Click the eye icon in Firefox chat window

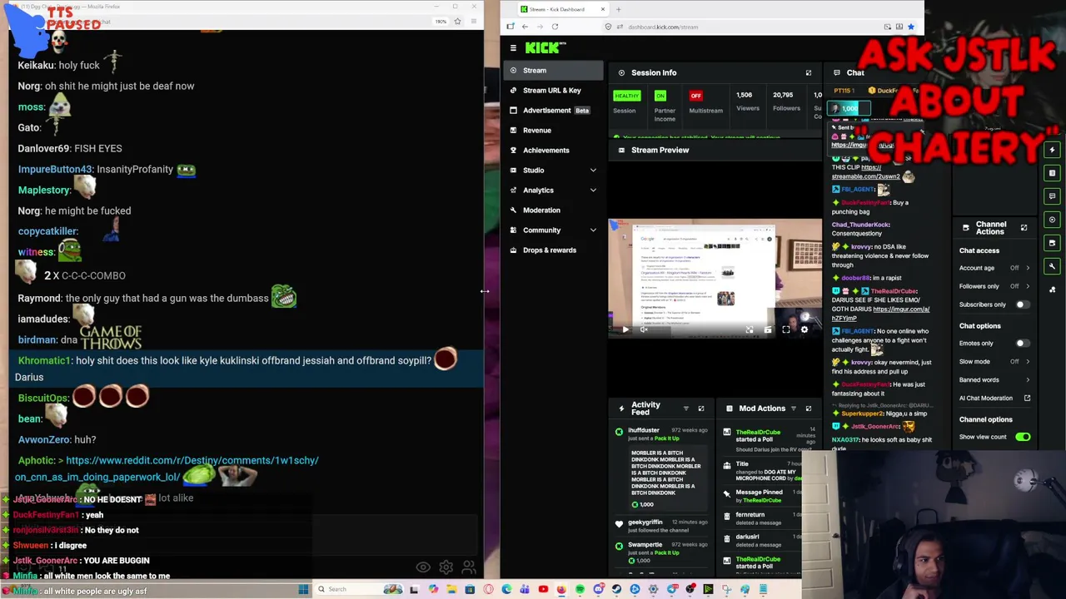point(423,568)
